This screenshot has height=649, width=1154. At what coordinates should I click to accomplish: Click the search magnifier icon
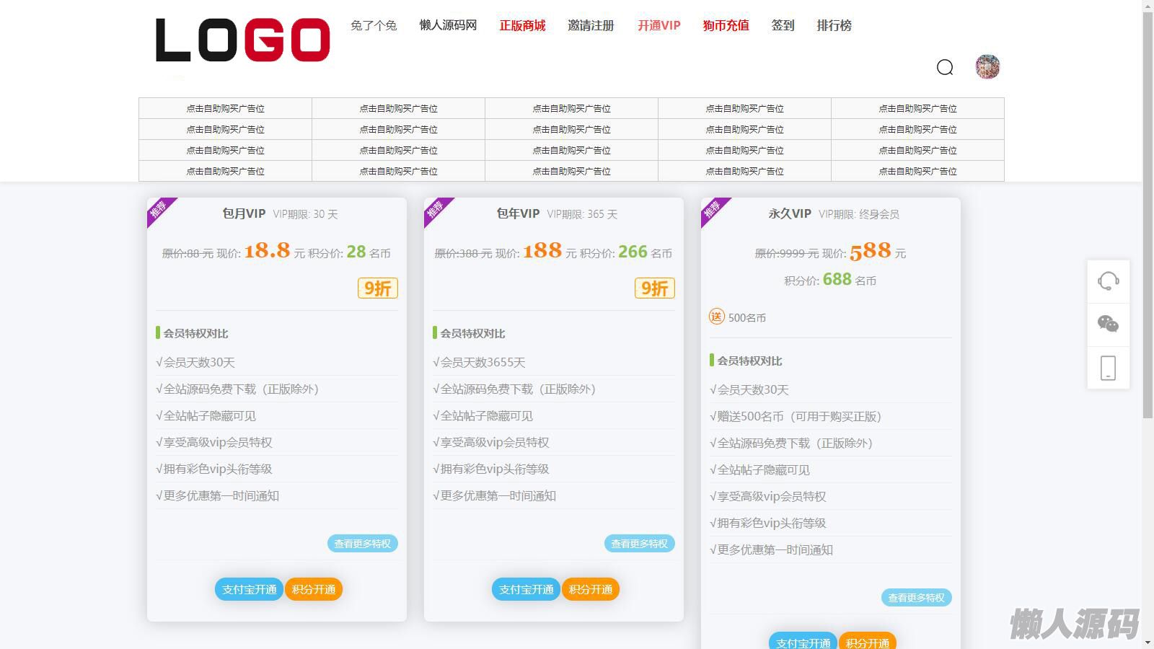[945, 67]
